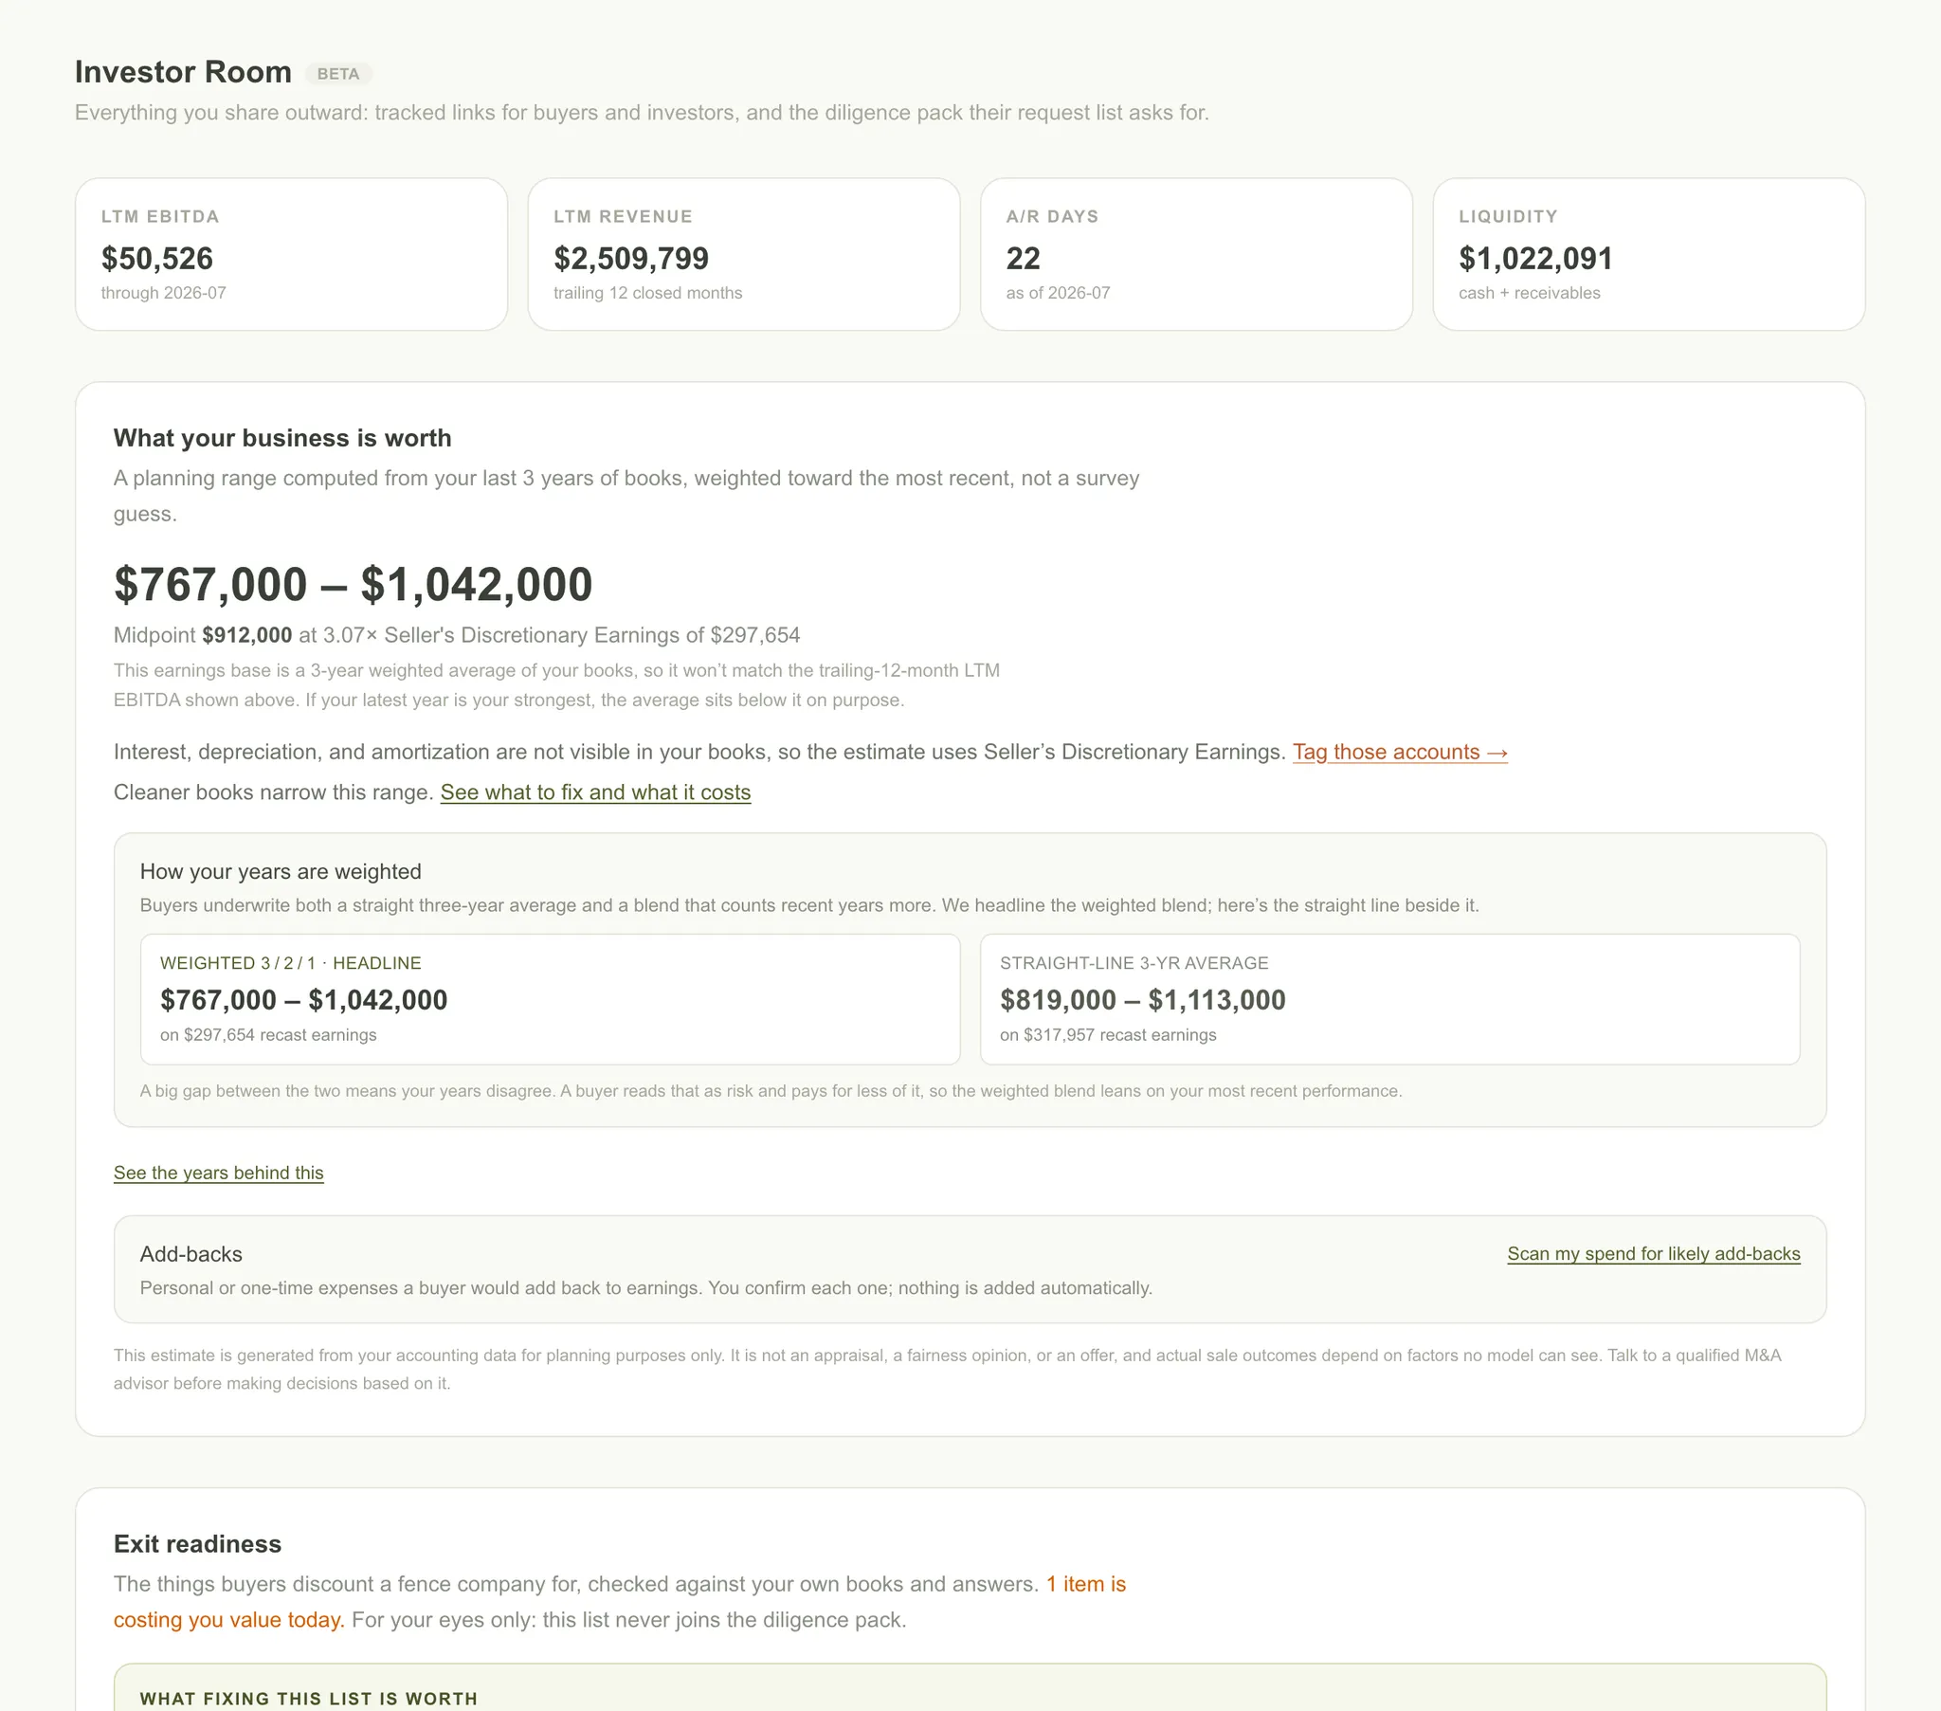
Task: Click the "$50,526" LTM EBITDA value
Action: tap(157, 259)
